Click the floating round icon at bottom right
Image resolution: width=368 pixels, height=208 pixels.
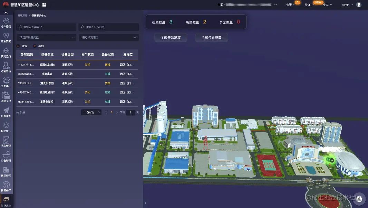(x=359, y=199)
